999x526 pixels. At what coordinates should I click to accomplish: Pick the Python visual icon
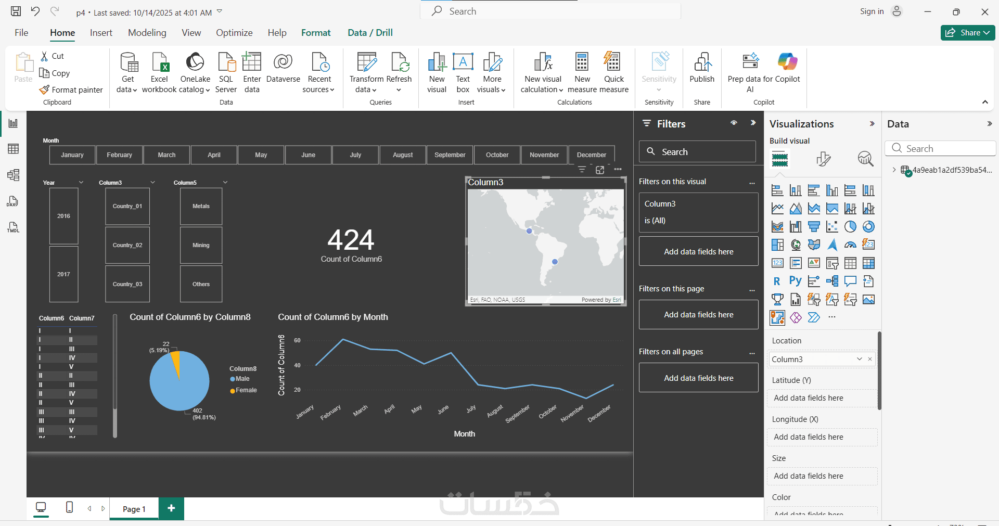click(796, 281)
